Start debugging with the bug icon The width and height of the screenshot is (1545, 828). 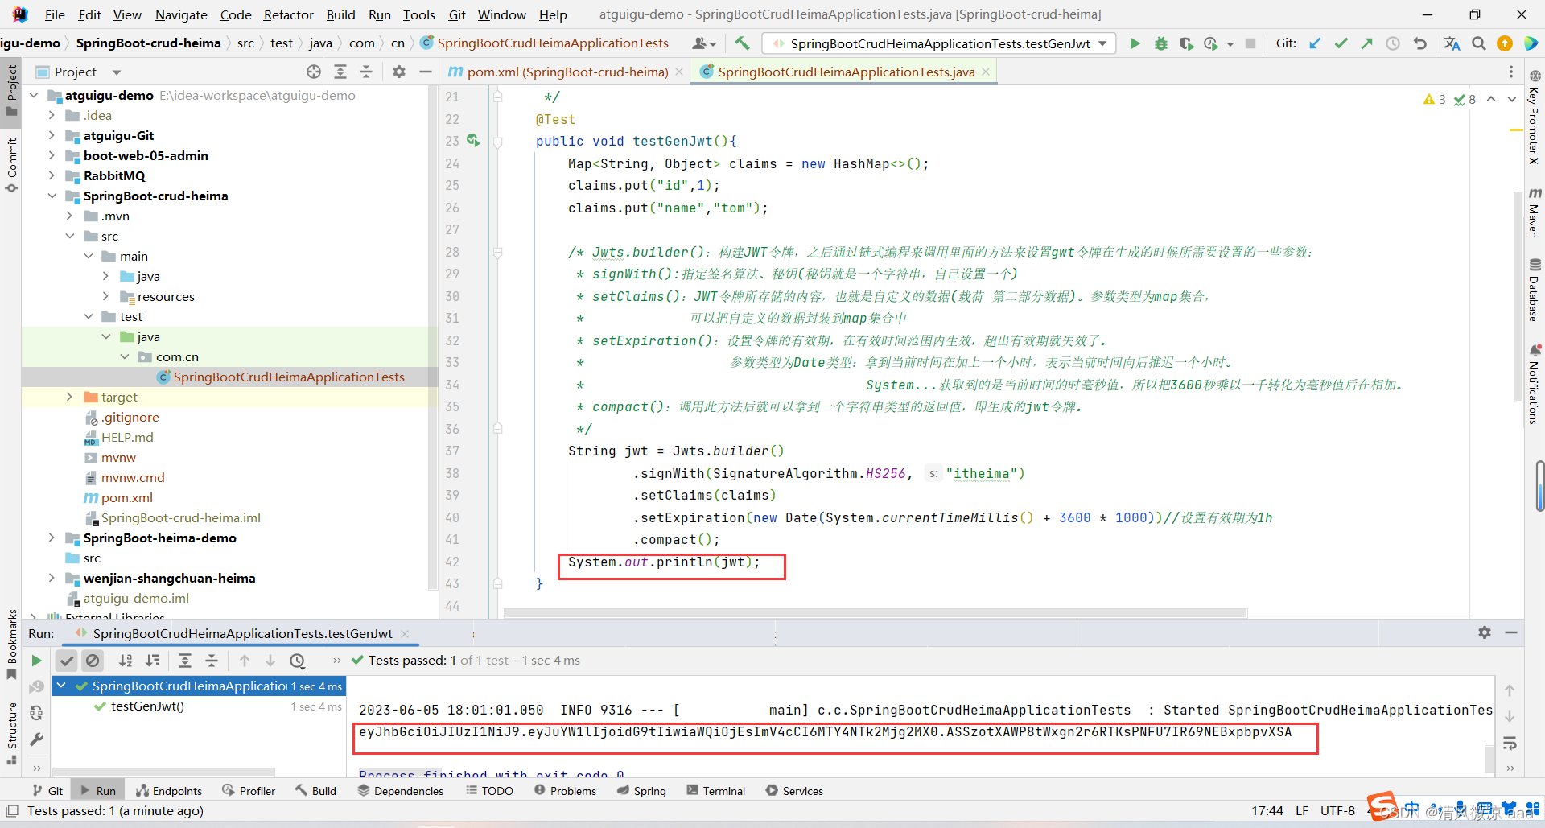click(1160, 43)
